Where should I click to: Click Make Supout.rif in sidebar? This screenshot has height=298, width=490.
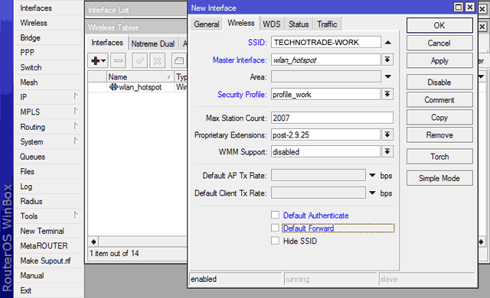coord(48,261)
